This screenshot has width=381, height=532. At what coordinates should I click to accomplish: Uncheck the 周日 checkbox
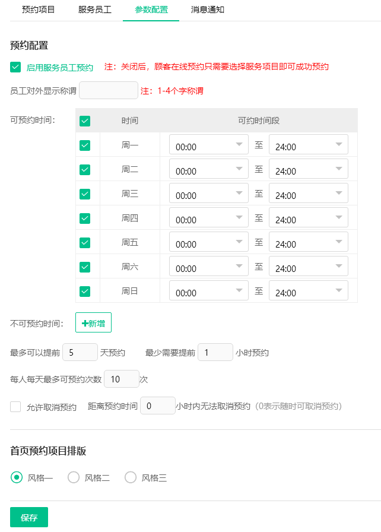[x=85, y=291]
